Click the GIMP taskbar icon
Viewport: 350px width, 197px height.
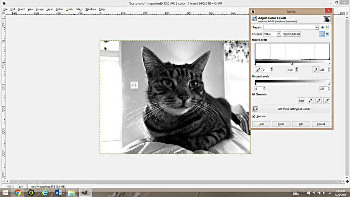[x=85, y=193]
